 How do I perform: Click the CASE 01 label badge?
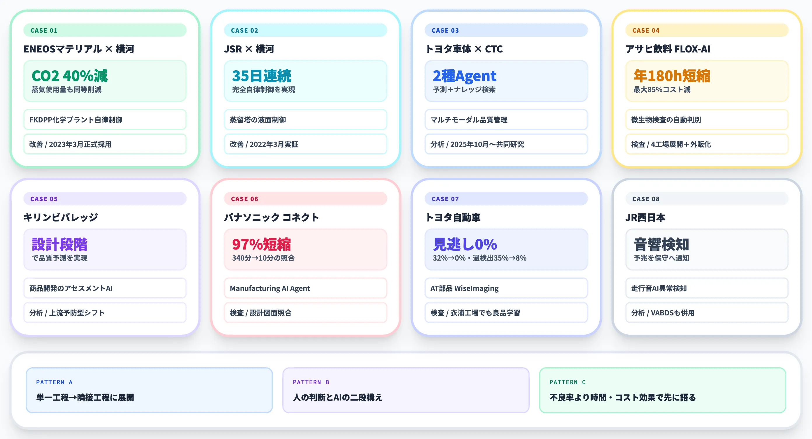point(105,30)
